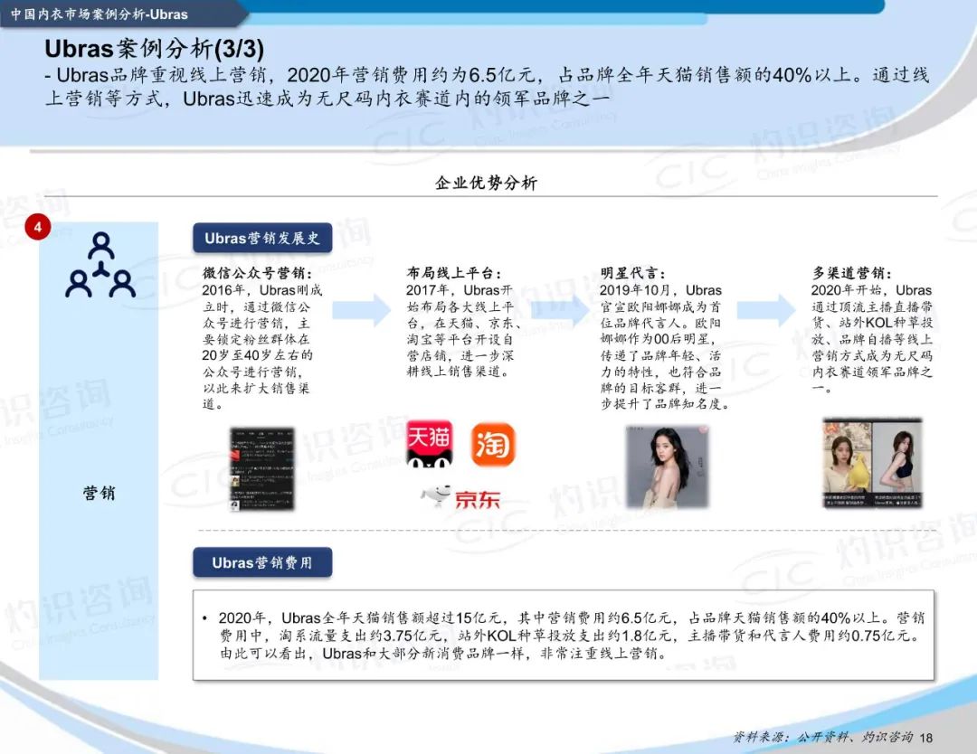Click the red number 4 badge
The width and height of the screenshot is (977, 754).
coord(37,227)
